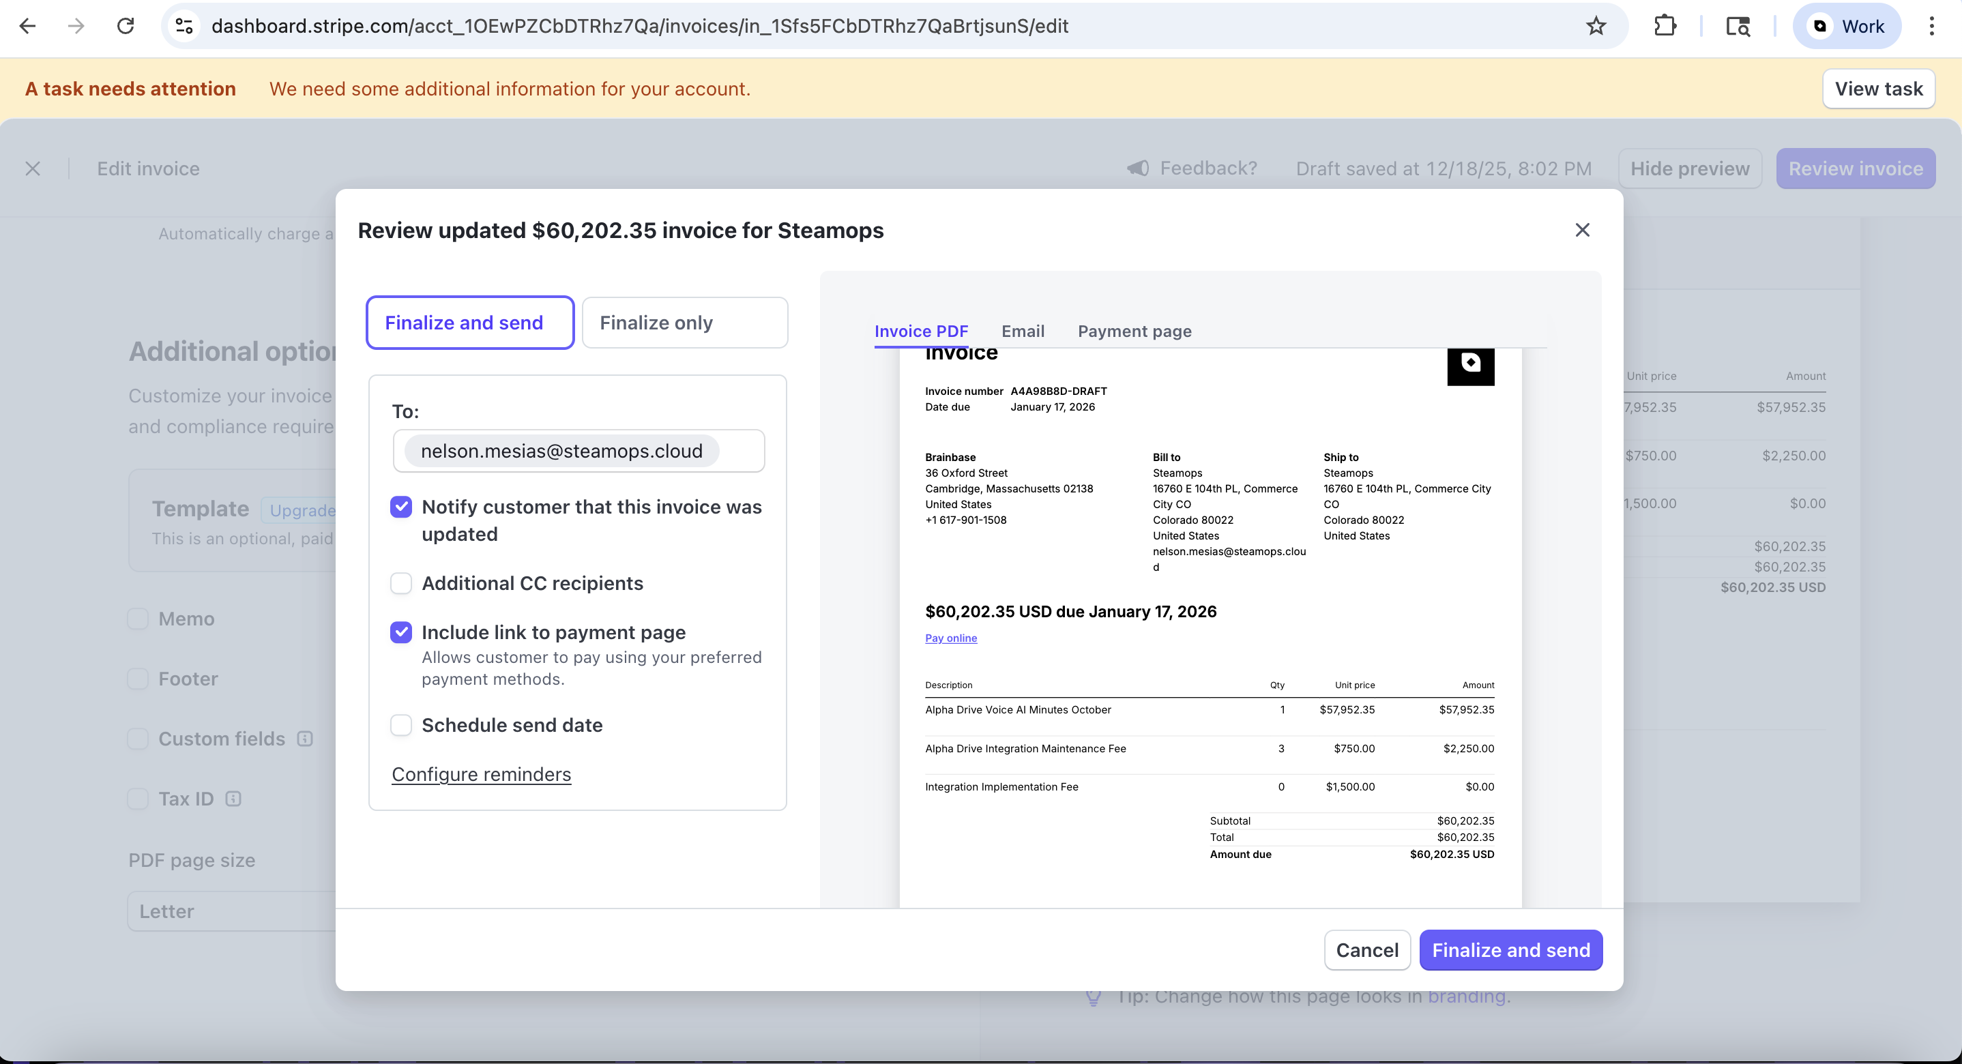This screenshot has height=1064, width=1962.
Task: Enable Additional CC recipients checkbox
Action: [x=400, y=583]
